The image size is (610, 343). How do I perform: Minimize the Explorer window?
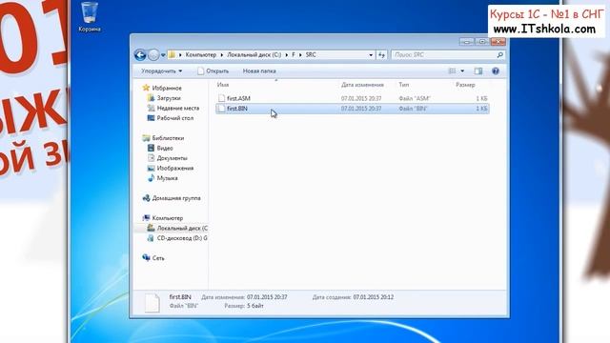466,41
